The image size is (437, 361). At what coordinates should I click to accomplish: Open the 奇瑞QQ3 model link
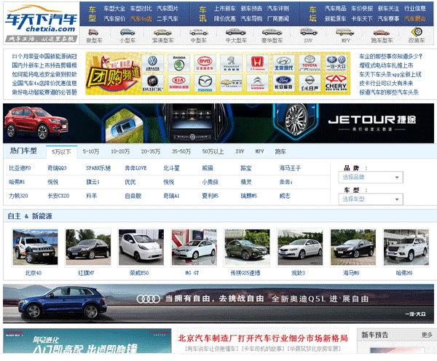(57, 168)
